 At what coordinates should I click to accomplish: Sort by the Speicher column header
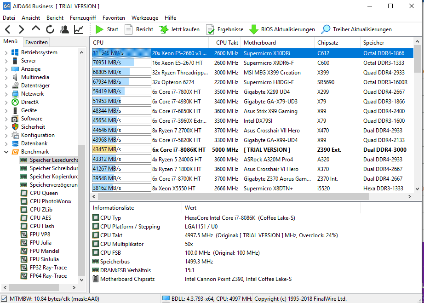[386, 43]
